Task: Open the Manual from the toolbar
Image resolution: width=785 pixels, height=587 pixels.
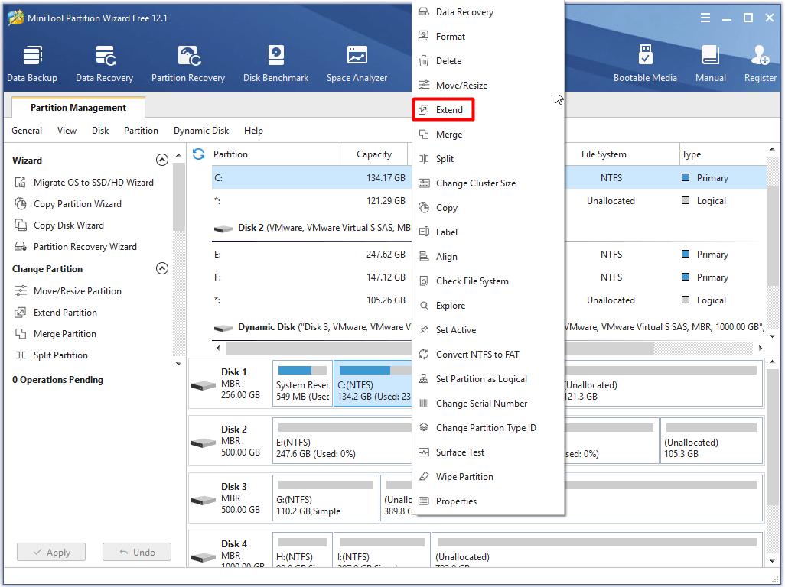Action: pos(711,63)
